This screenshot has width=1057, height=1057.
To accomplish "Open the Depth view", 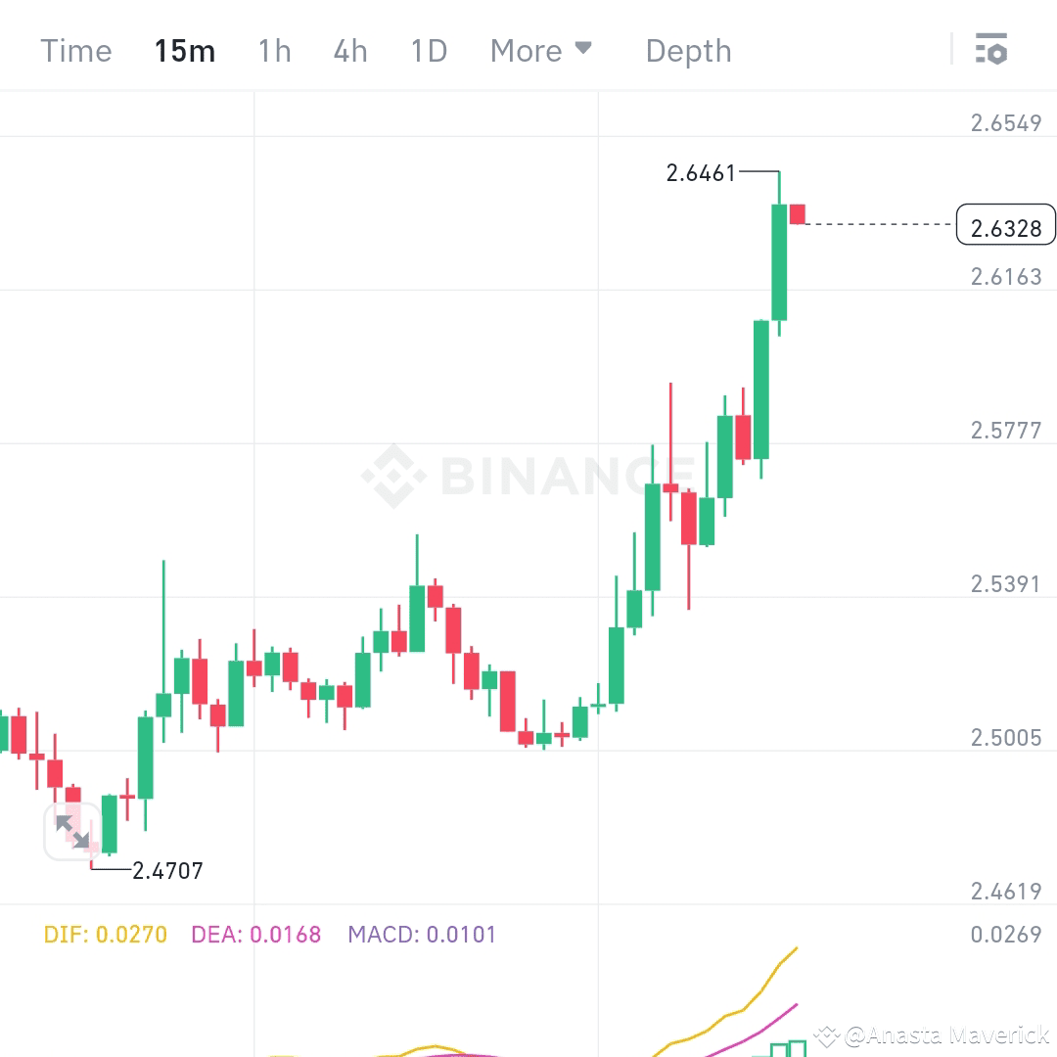I will pyautogui.click(x=688, y=50).
